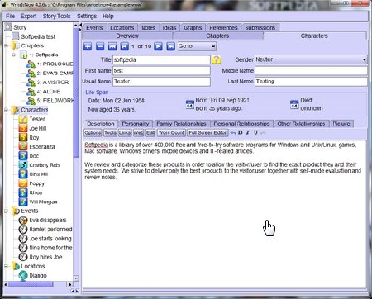Switch to the Submissions tab
This screenshot has width=372, height=299.
tap(260, 28)
